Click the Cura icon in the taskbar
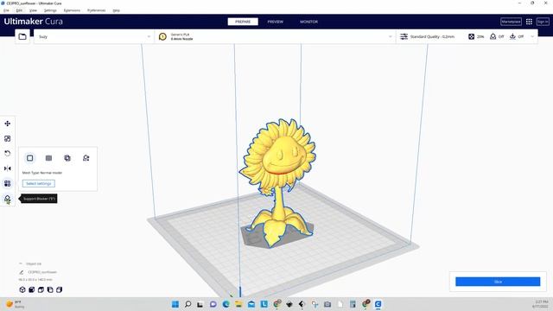This screenshot has height=311, width=553. pos(378,304)
